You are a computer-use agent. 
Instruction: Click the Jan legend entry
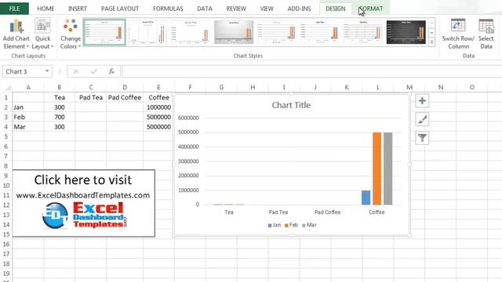click(275, 225)
